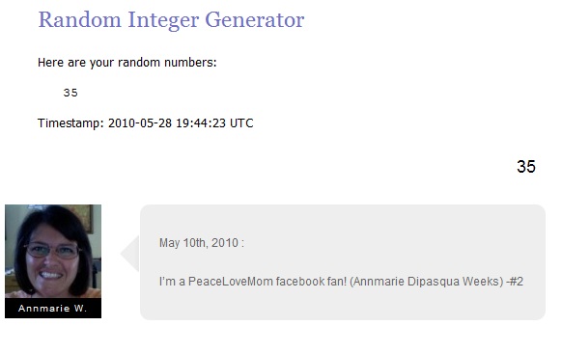This screenshot has width=562, height=353.
Task: Click the 19:44:23 time value
Action: point(201,123)
